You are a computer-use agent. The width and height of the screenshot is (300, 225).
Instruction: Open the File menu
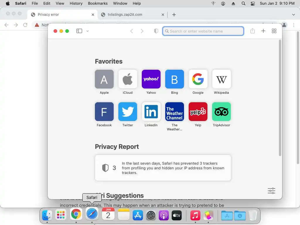35,4
